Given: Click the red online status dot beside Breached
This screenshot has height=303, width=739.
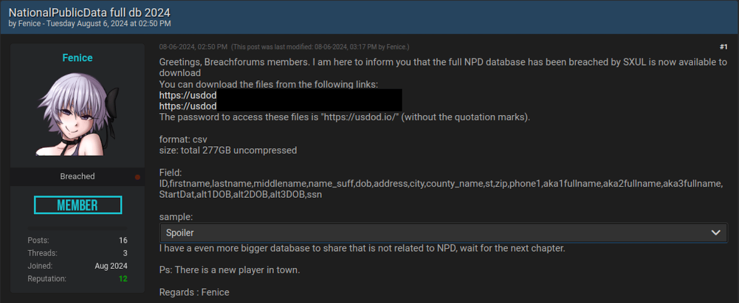Looking at the screenshot, I should pyautogui.click(x=137, y=176).
